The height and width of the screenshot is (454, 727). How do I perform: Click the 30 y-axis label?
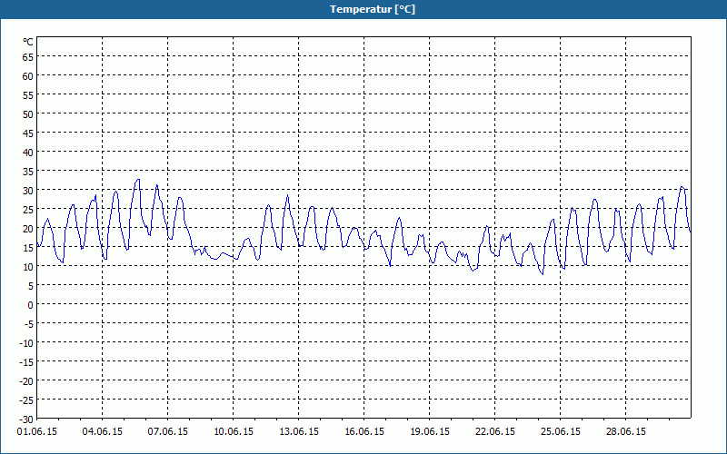[x=28, y=191]
